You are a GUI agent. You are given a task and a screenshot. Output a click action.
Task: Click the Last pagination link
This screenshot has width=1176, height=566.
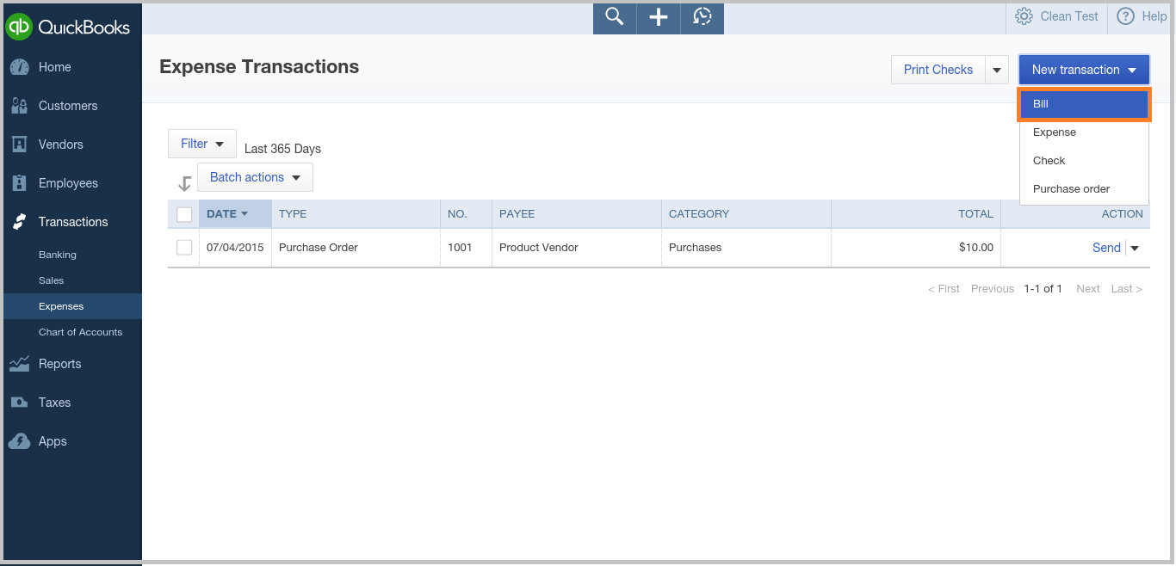(x=1126, y=289)
